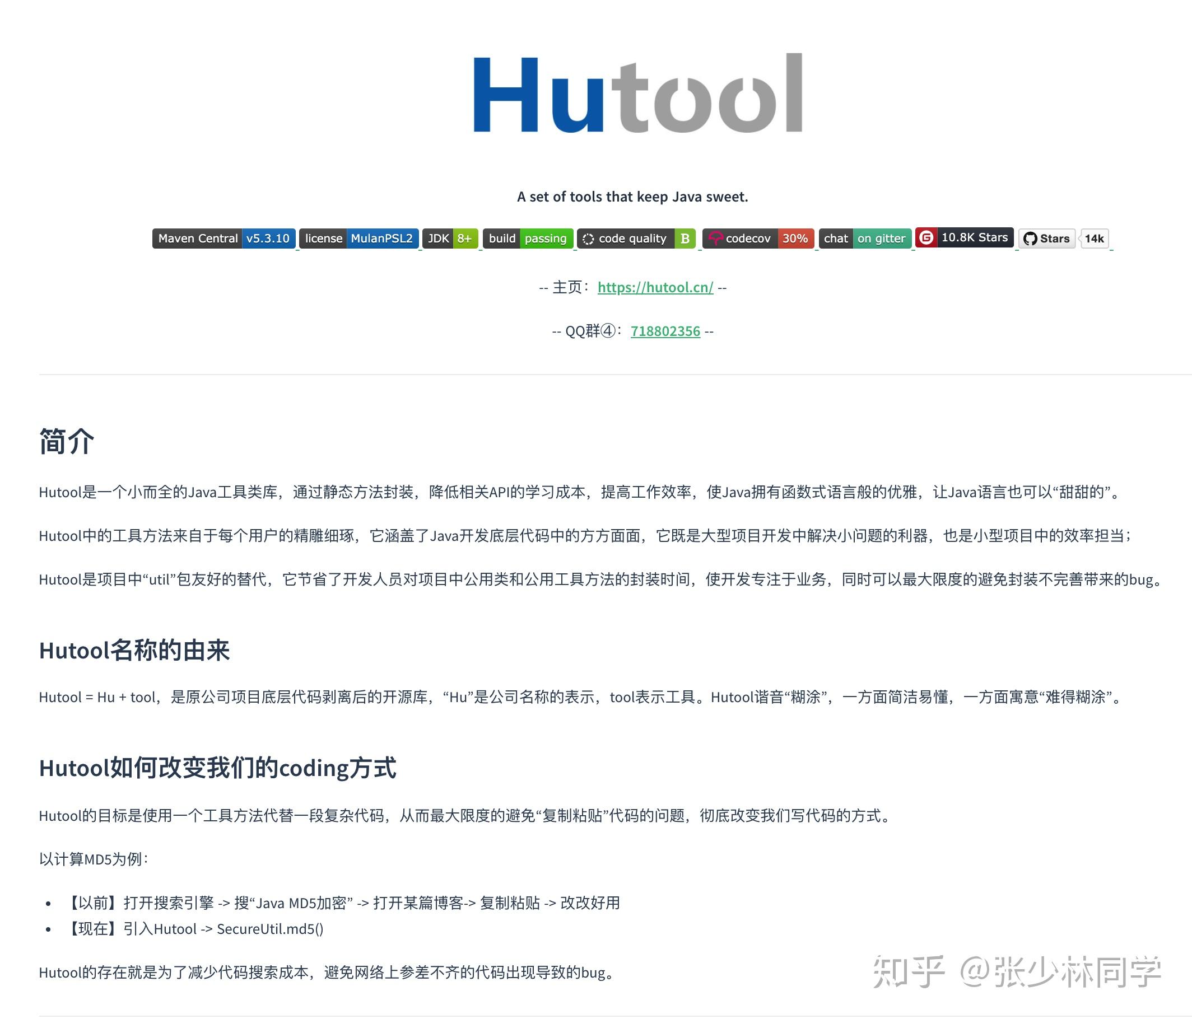Click the scrutinizer circle icon on code quality badge
The height and width of the screenshot is (1019, 1192).
point(588,238)
